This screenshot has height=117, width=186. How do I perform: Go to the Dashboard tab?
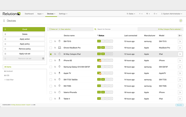[29, 14]
